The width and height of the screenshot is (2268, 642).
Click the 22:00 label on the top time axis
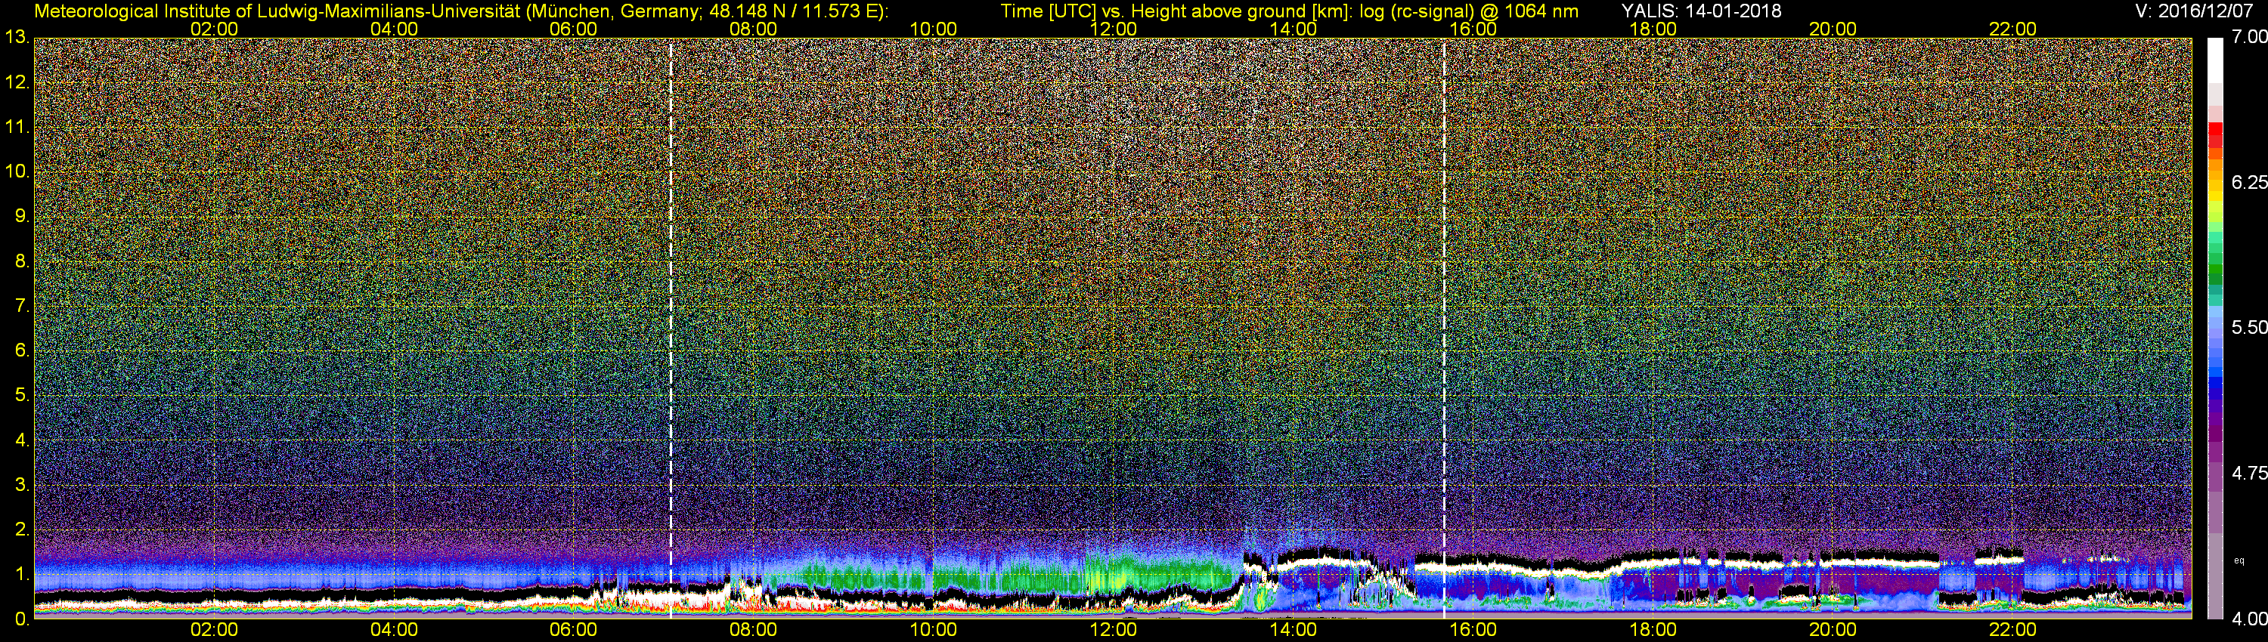click(2012, 29)
